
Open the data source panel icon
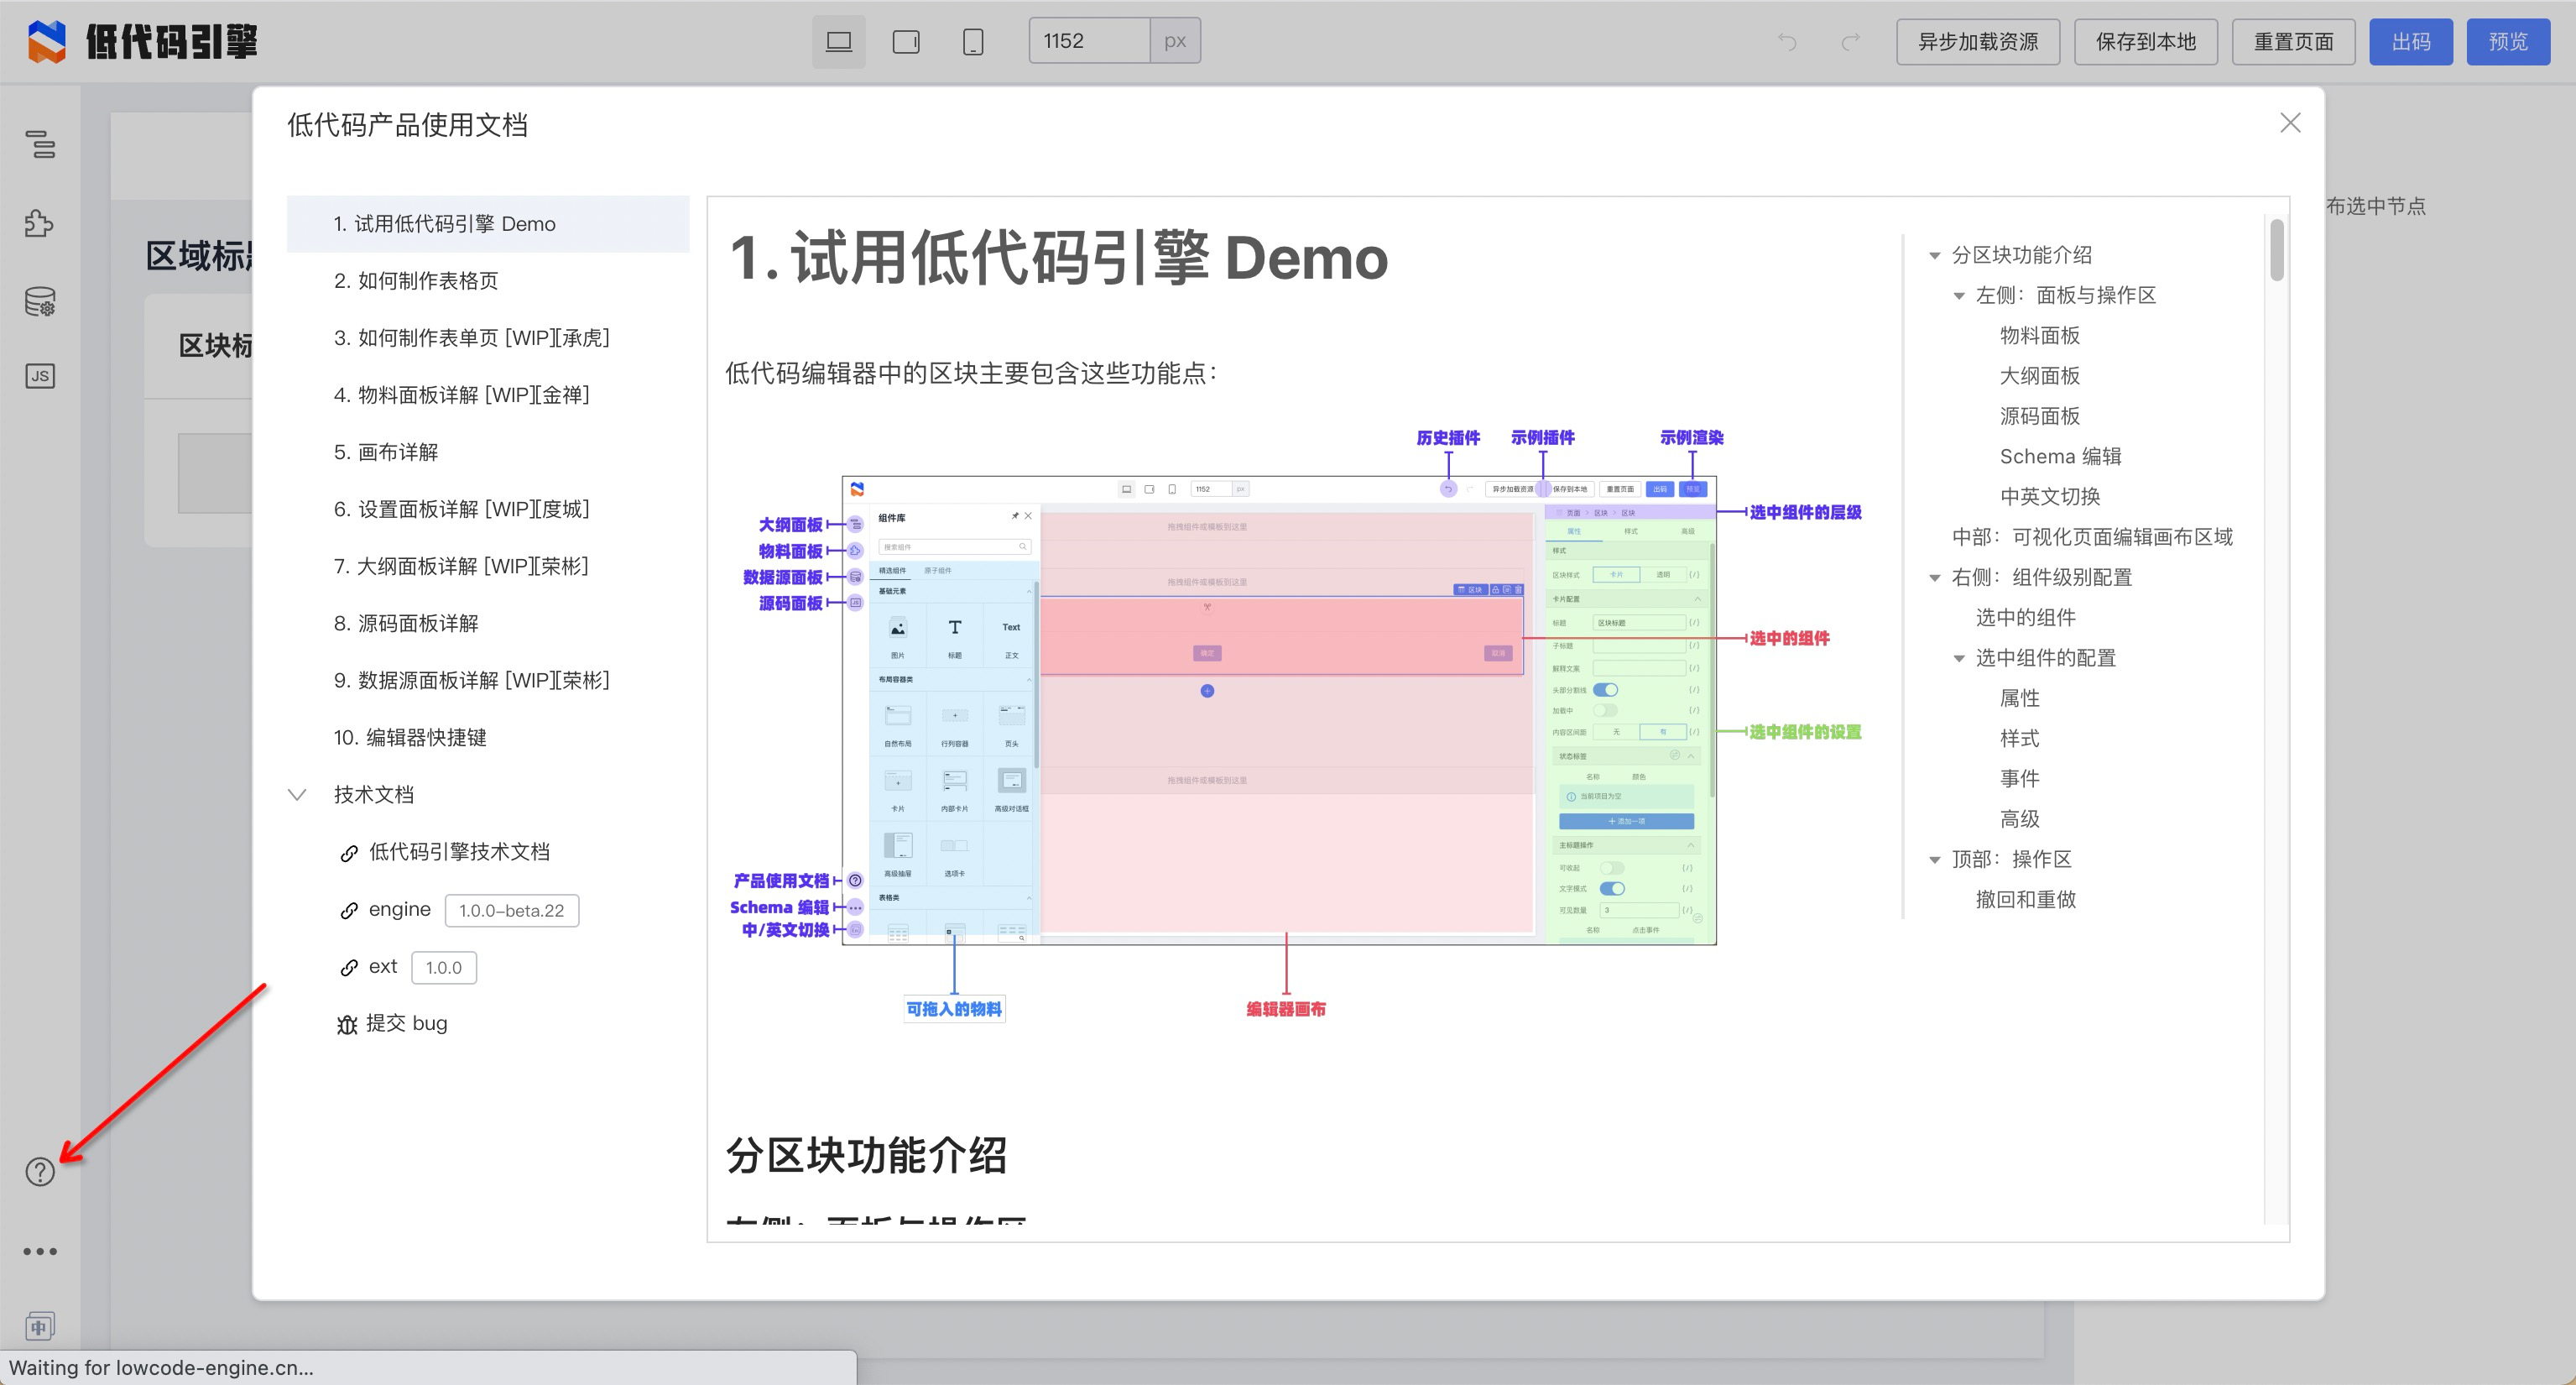pyautogui.click(x=40, y=301)
